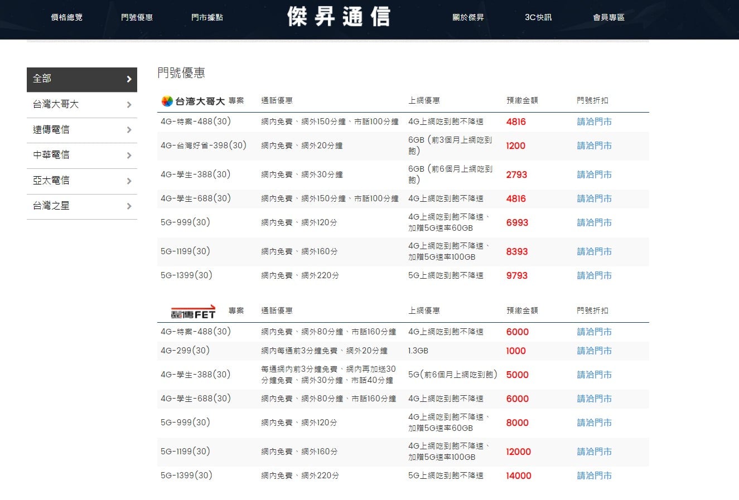Click the 4G-台灣好省-398(30) plan name
739x500 pixels.
tap(204, 145)
